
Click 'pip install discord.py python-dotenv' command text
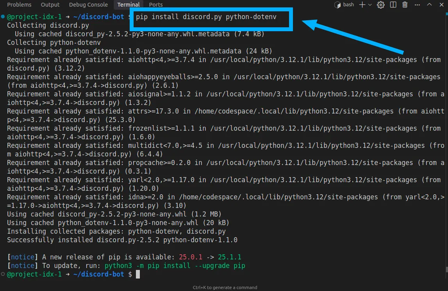[206, 17]
